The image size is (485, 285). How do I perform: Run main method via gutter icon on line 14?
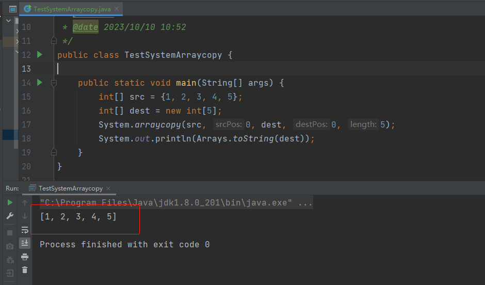click(x=40, y=83)
